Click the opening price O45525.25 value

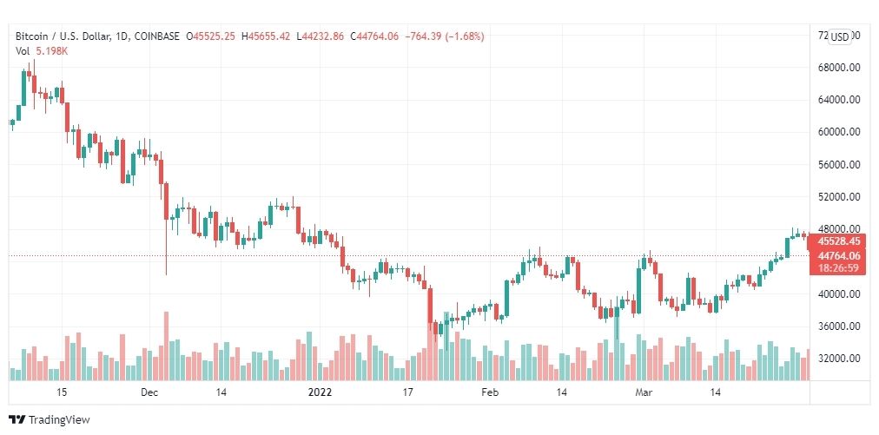pyautogui.click(x=211, y=36)
